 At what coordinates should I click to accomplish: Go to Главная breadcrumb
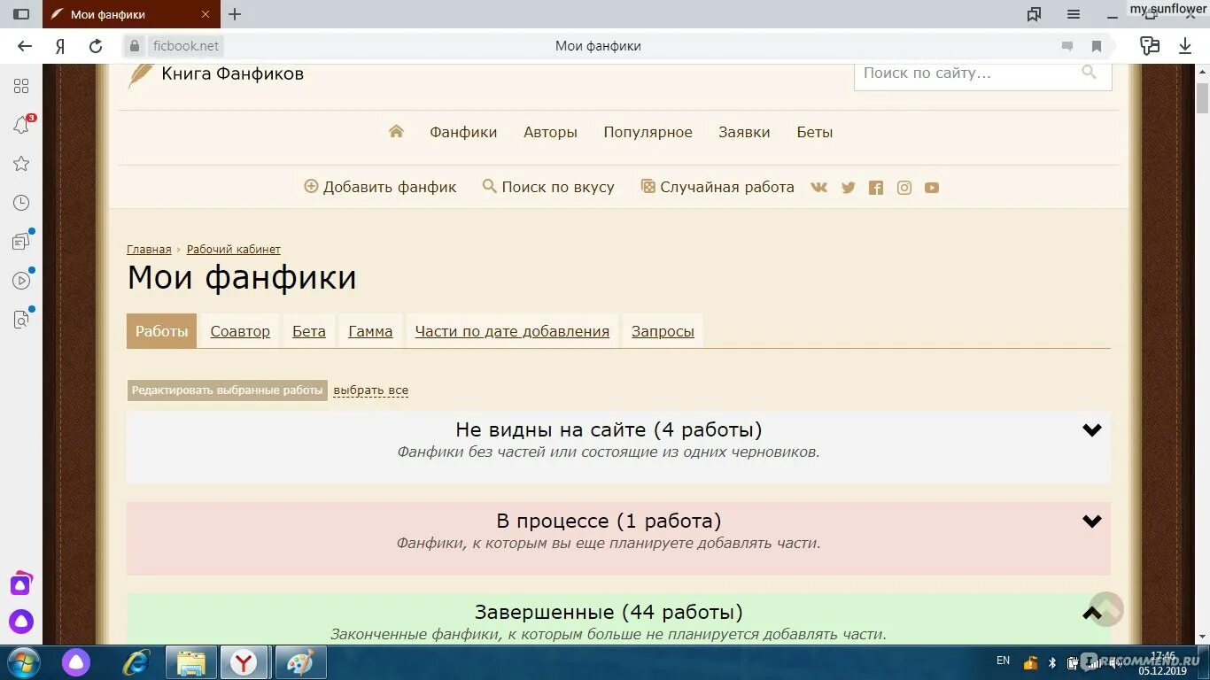(x=149, y=250)
